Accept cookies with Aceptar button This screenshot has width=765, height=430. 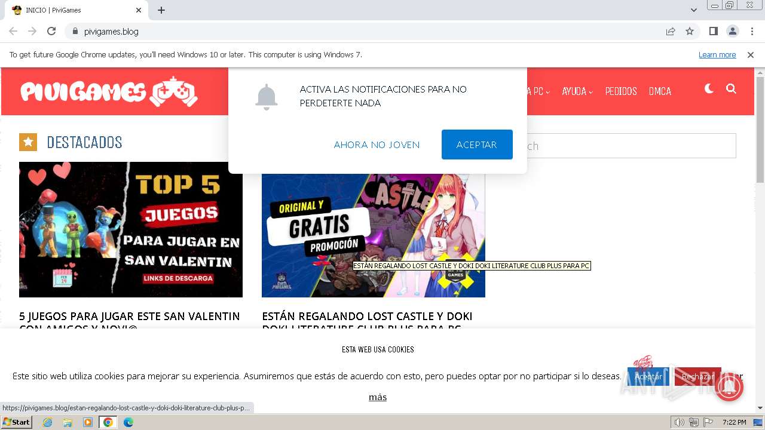(x=648, y=377)
